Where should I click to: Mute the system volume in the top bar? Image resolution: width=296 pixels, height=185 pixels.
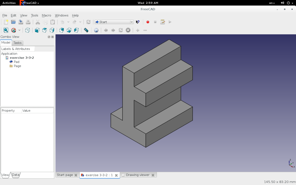[282, 3]
